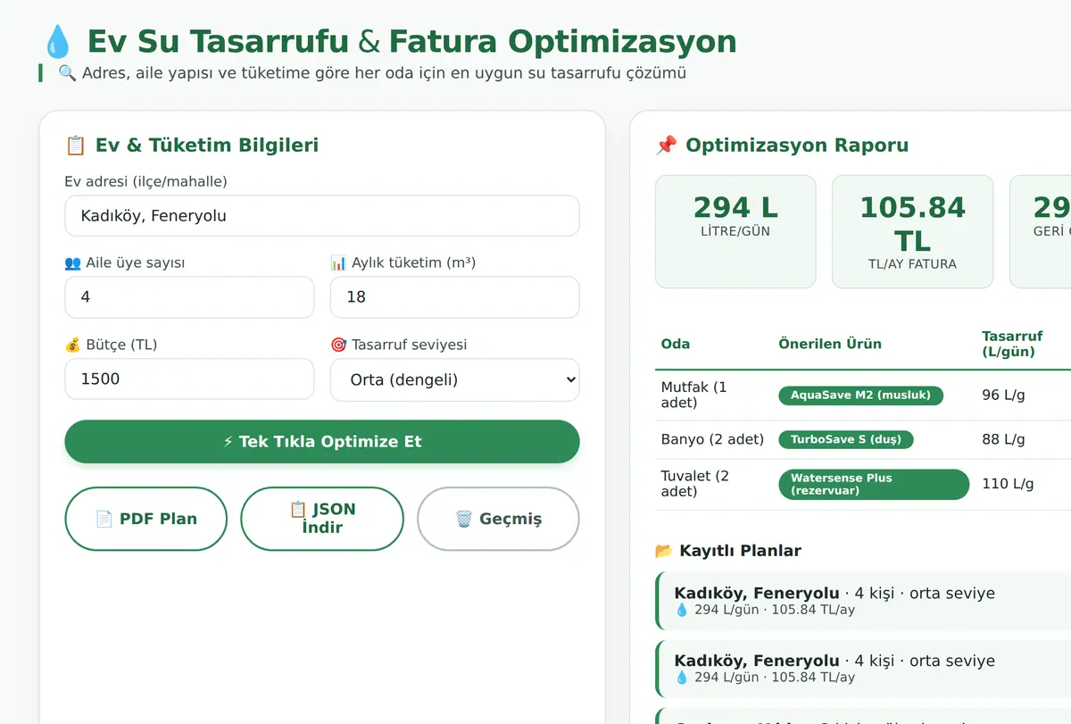Viewport: 1071px width, 724px height.
Task: Open the first Kadıköy, Feneryolu saved plan
Action: [863, 601]
